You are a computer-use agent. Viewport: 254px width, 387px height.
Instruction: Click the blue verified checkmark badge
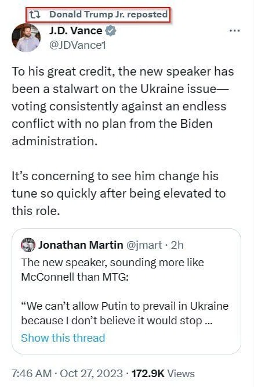[x=111, y=31]
